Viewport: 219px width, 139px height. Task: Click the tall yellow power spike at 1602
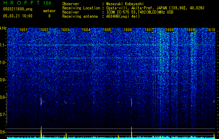(x=41, y=132)
